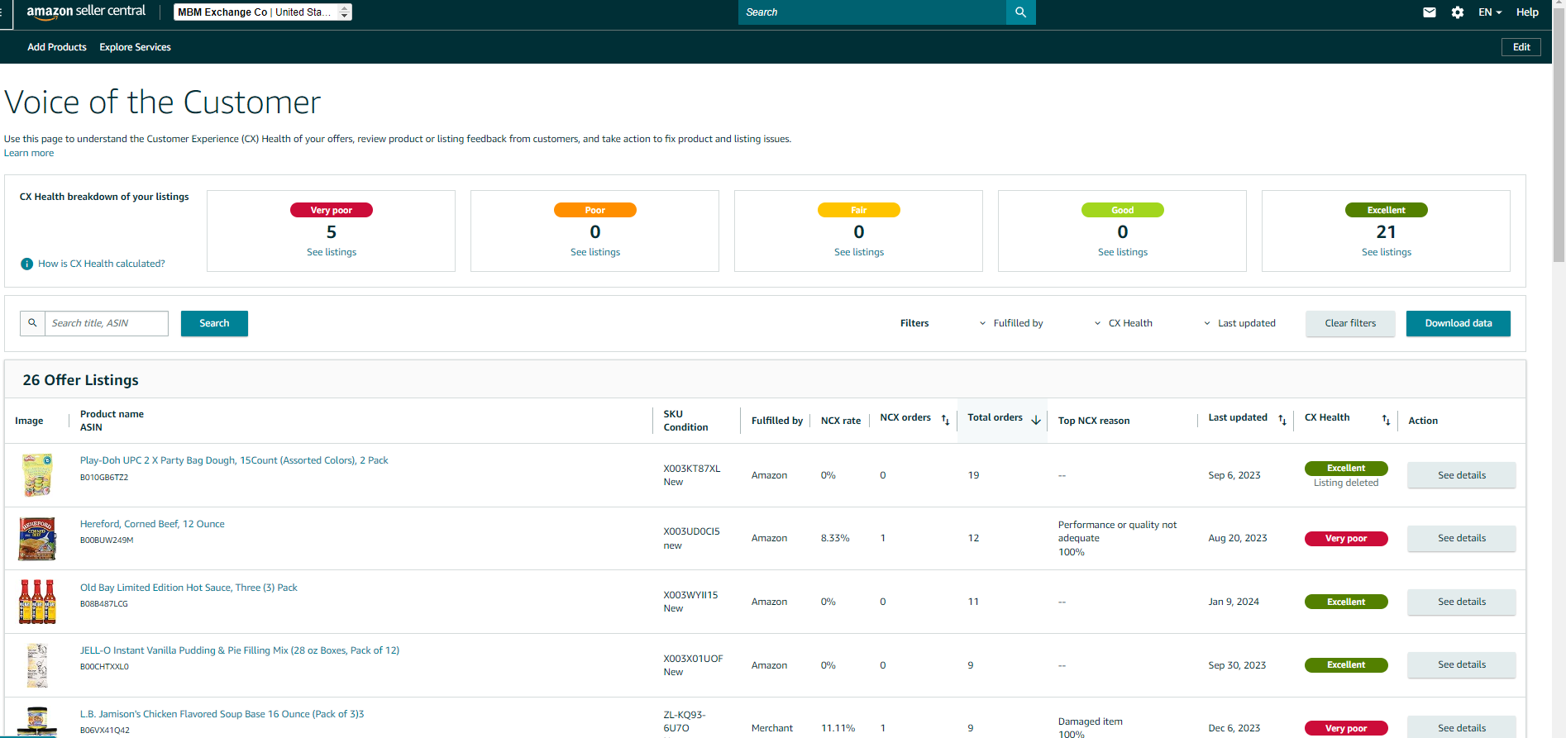Screen dimensions: 1566x738
Task: Open the JELL-O Vanilla Pudding thumbnail
Action: 37,665
